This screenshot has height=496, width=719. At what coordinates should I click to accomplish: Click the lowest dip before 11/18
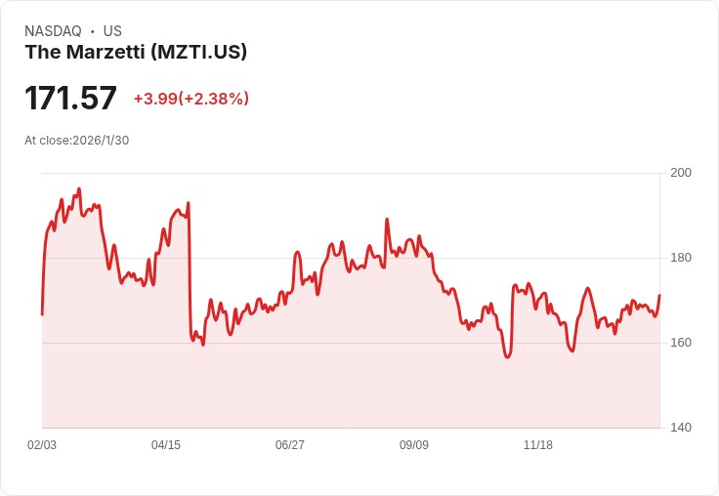click(507, 356)
